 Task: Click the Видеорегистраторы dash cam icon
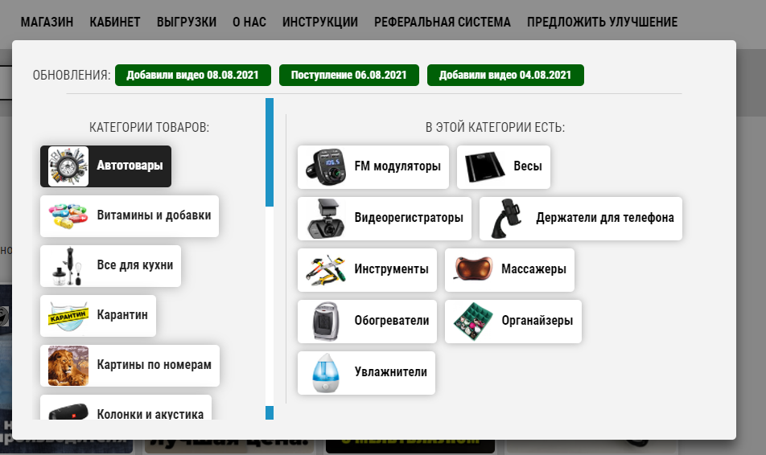click(323, 218)
